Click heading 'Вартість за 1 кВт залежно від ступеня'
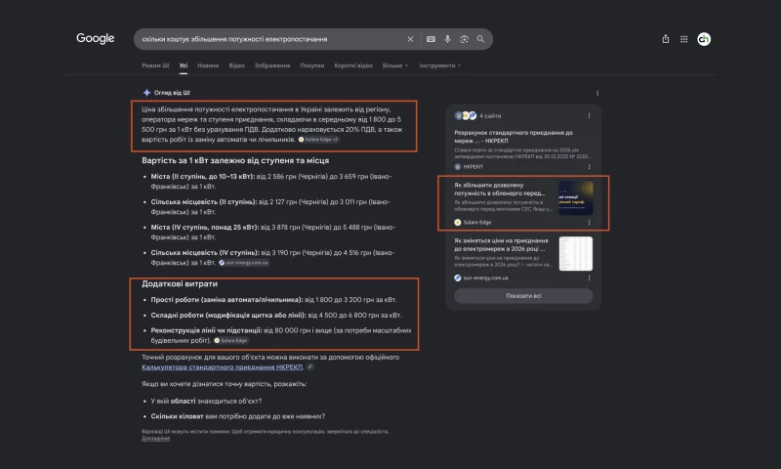The width and height of the screenshot is (781, 469). click(235, 160)
